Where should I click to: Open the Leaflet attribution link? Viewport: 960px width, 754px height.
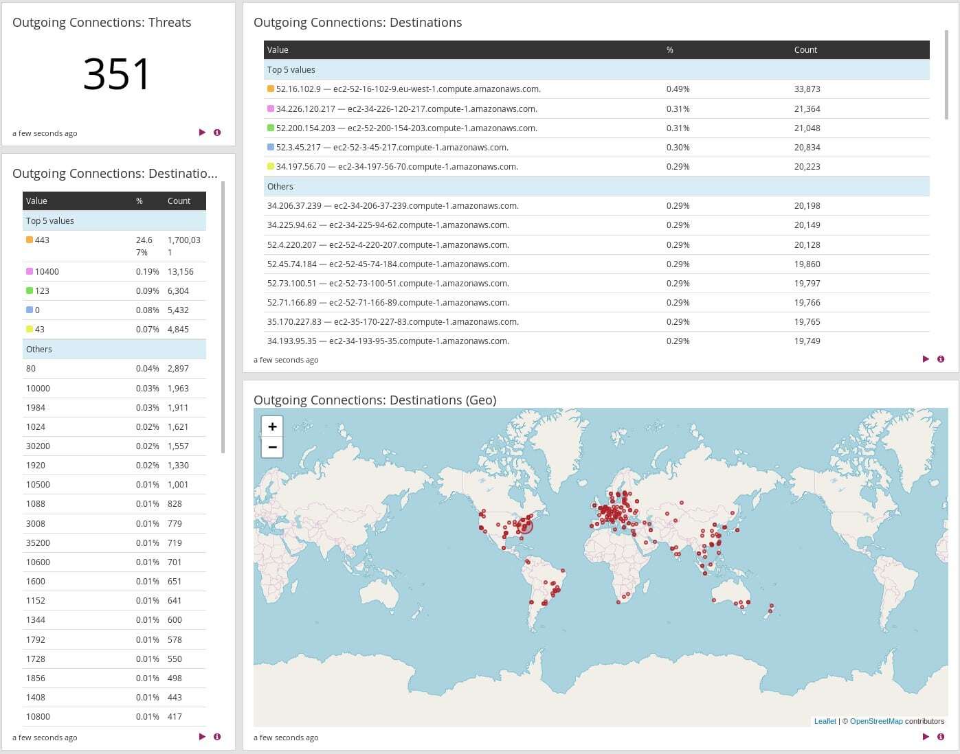pyautogui.click(x=825, y=721)
